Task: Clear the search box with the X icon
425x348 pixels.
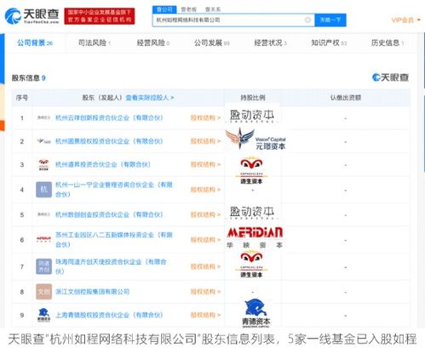Action: click(307, 20)
